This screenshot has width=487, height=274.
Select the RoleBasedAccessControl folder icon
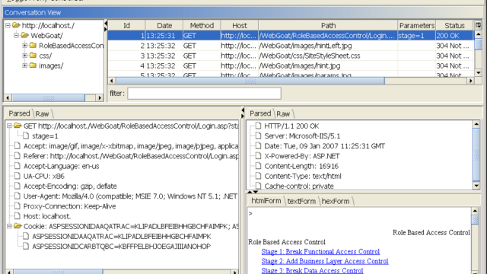coord(33,46)
